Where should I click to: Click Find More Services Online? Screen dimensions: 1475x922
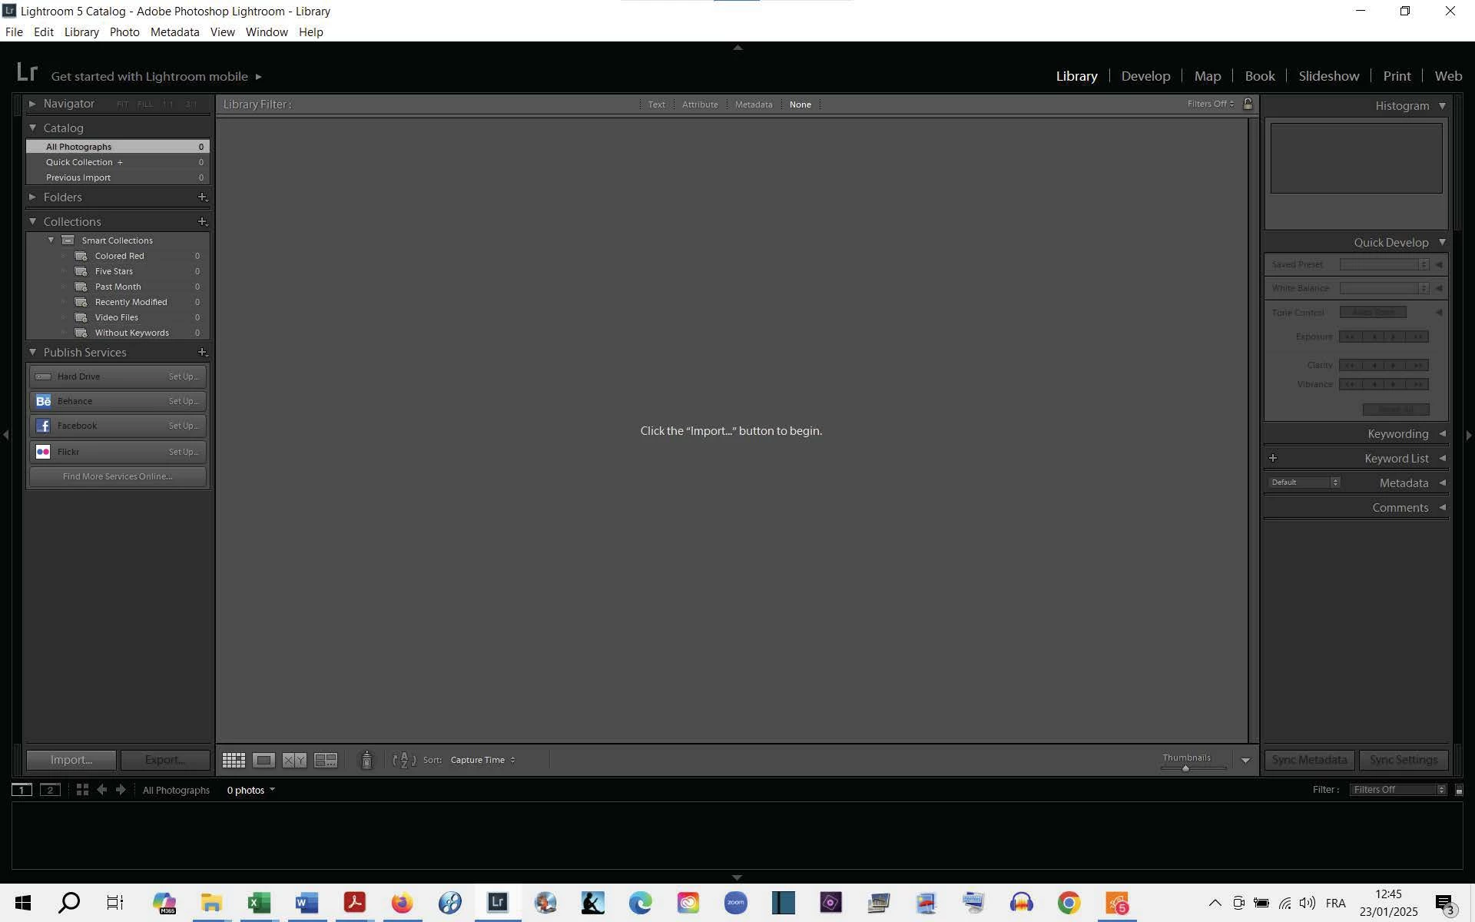[x=118, y=476]
